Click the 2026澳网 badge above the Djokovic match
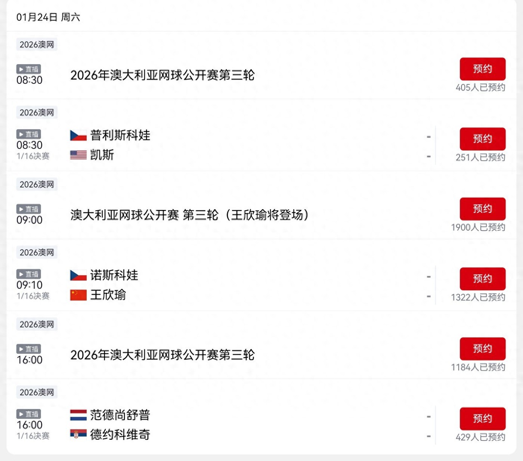523x461 pixels. [37, 392]
